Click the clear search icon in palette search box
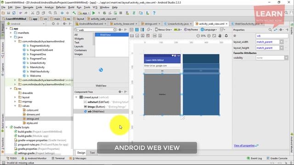Viewport: 294px width, 165px height. [x=115, y=30]
